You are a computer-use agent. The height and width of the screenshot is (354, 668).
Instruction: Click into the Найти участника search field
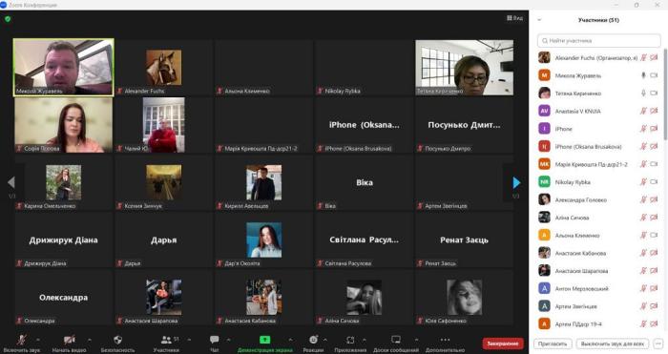click(599, 41)
